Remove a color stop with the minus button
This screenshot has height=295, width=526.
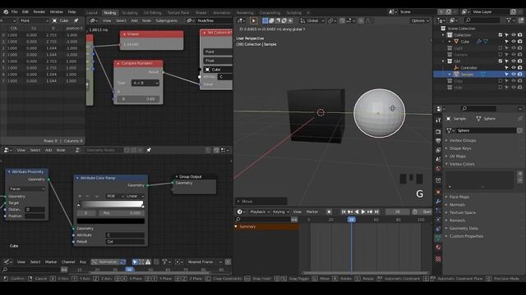pyautogui.click(x=88, y=196)
